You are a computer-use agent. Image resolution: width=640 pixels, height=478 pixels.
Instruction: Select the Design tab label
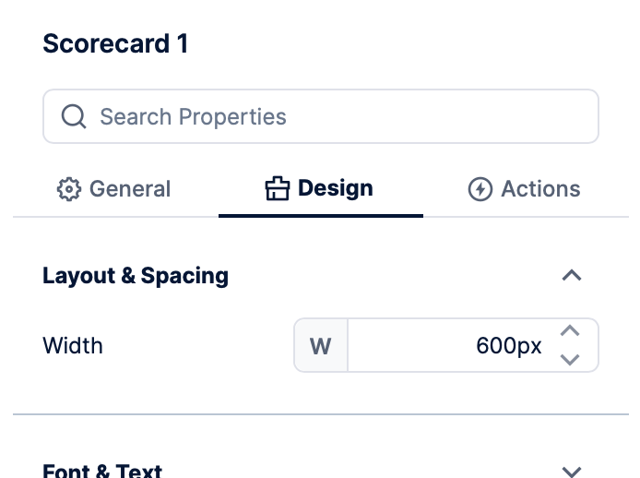coord(336,189)
